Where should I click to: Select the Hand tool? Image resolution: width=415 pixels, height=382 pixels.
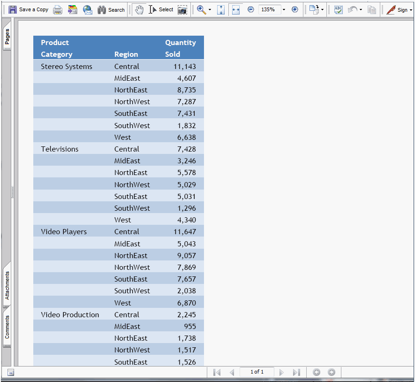coord(139,10)
